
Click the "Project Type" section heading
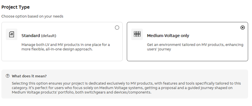pos(16,7)
